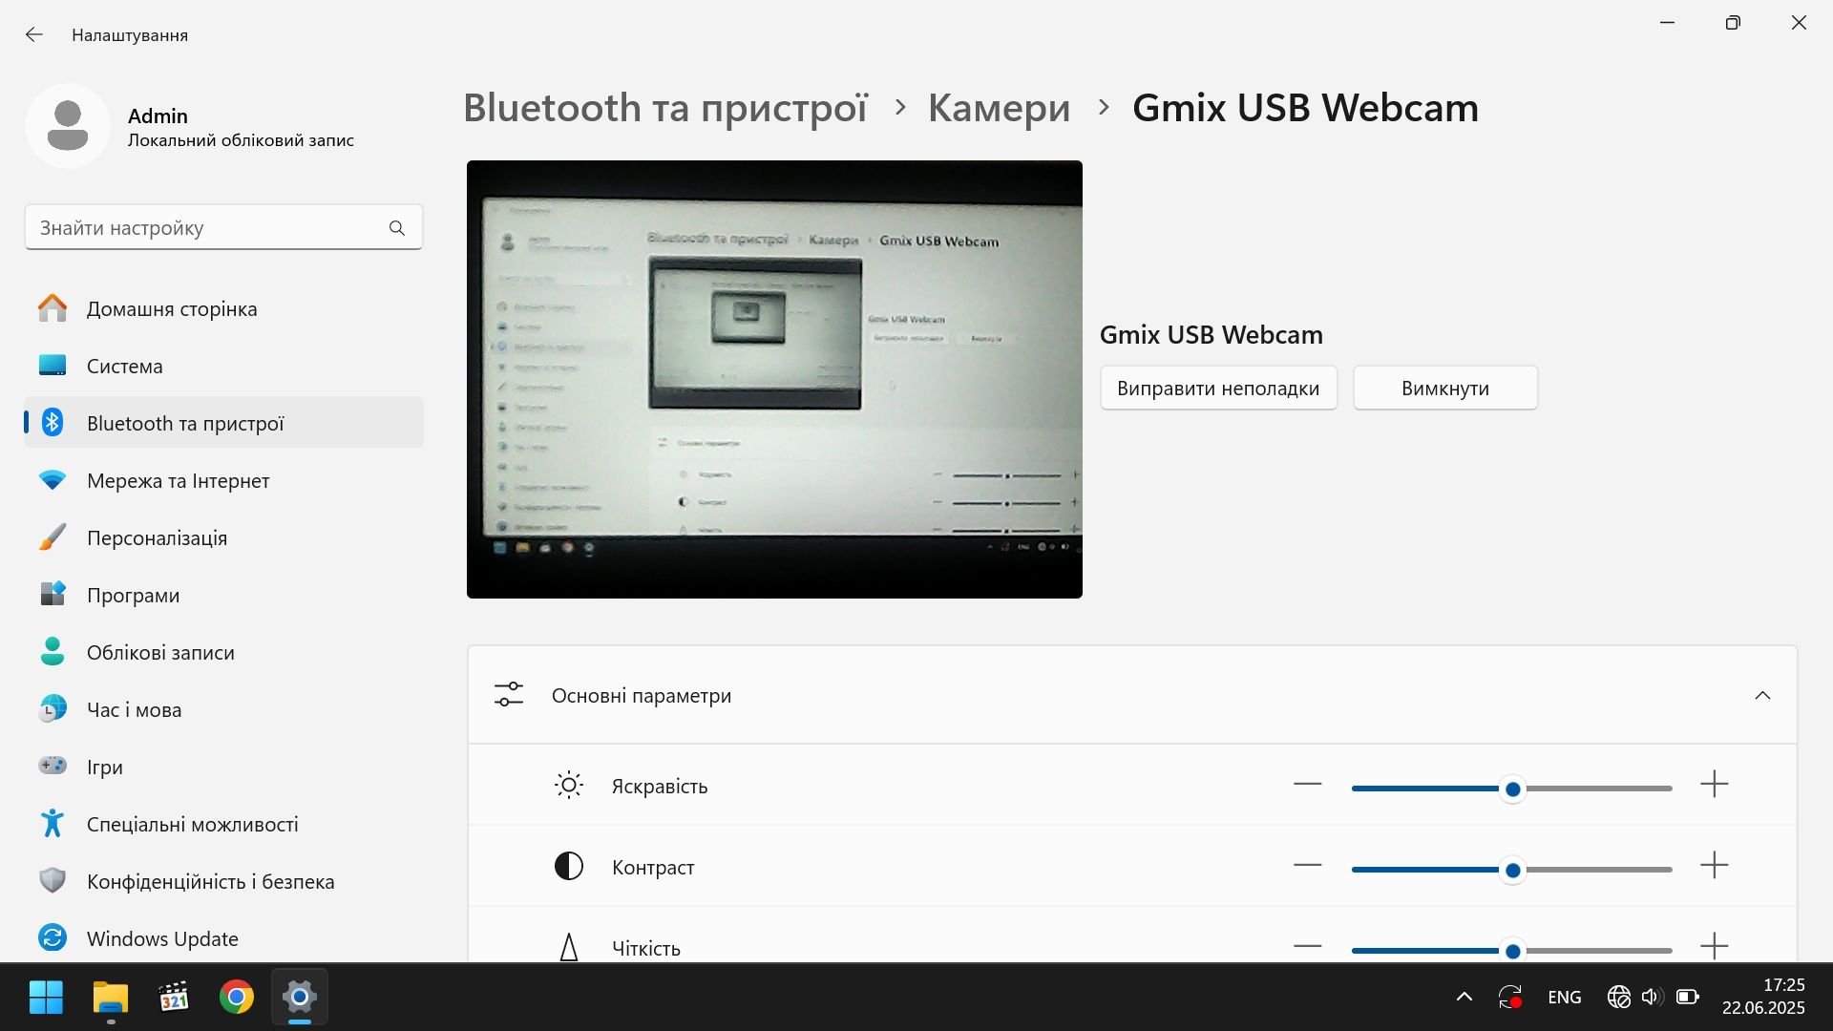Open Media Player Classic 321 taskbar icon
The width and height of the screenshot is (1833, 1031).
[174, 998]
